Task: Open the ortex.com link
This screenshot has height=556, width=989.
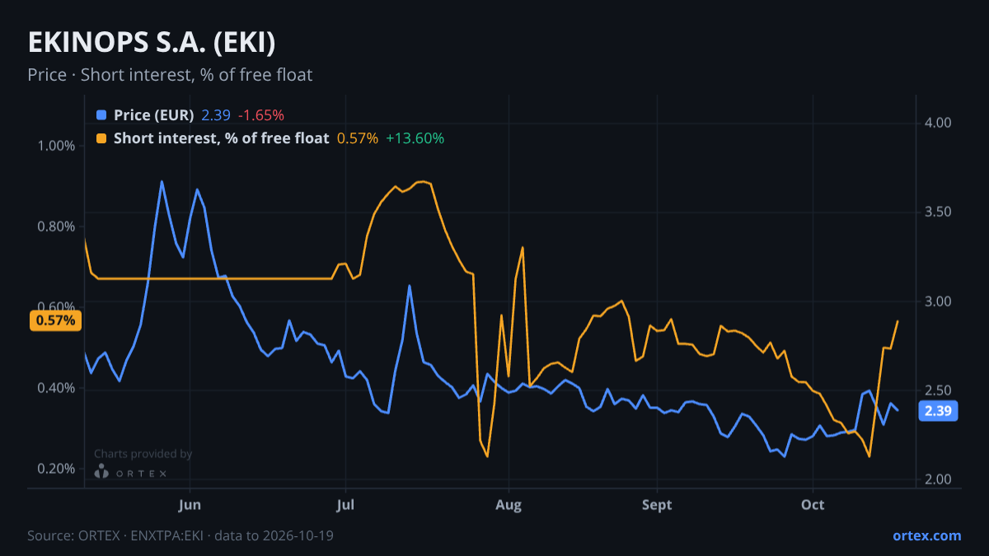Action: pyautogui.click(x=927, y=535)
